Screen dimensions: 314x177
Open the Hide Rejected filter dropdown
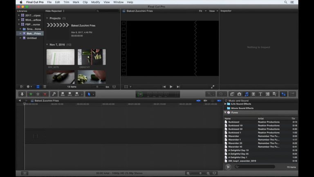(55, 11)
